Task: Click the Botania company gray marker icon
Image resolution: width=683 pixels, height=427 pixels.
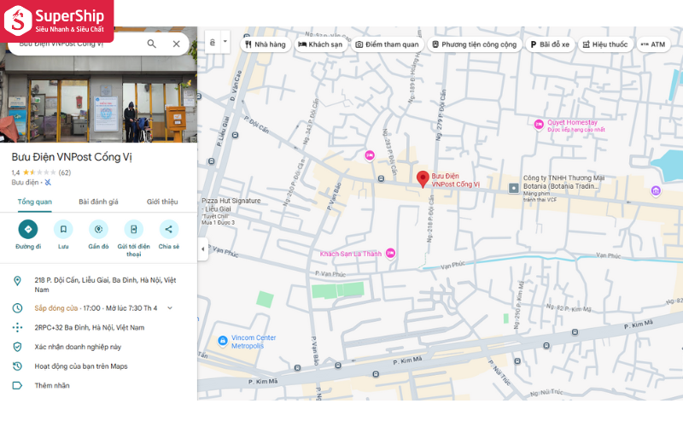Action: pos(514,188)
